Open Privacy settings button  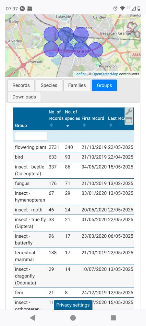(x=73, y=305)
